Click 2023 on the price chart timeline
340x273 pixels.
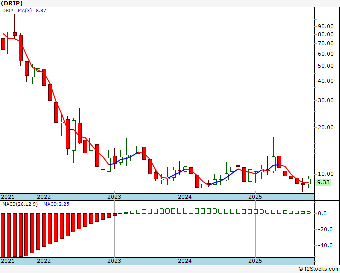pyautogui.click(x=114, y=197)
